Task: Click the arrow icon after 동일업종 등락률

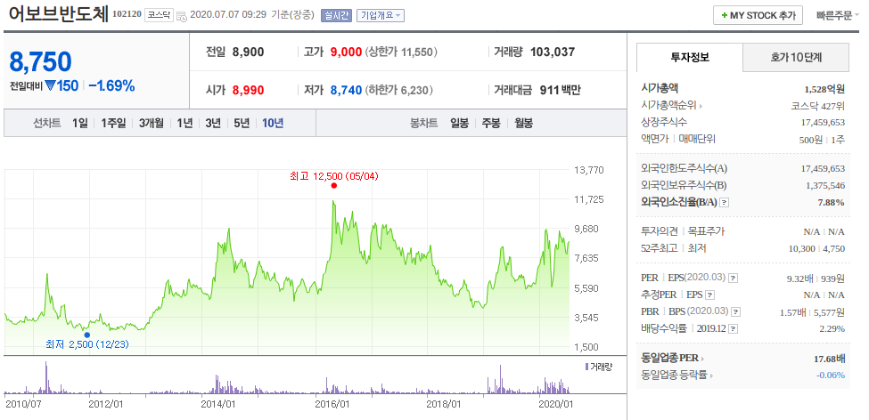Action: point(711,376)
